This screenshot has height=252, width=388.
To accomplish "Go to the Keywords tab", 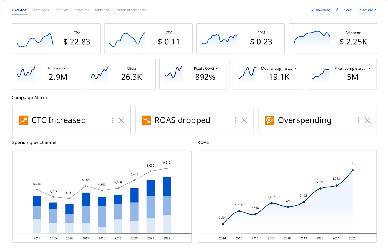I will click(82, 10).
